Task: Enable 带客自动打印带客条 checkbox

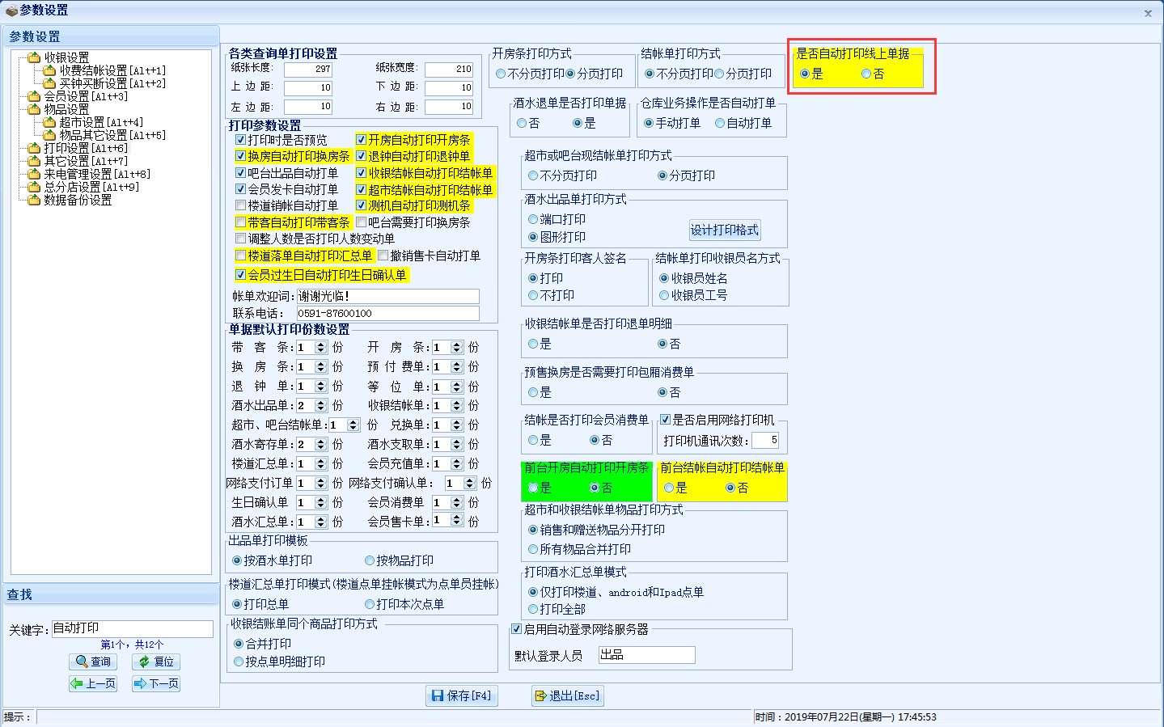Action: click(x=240, y=222)
